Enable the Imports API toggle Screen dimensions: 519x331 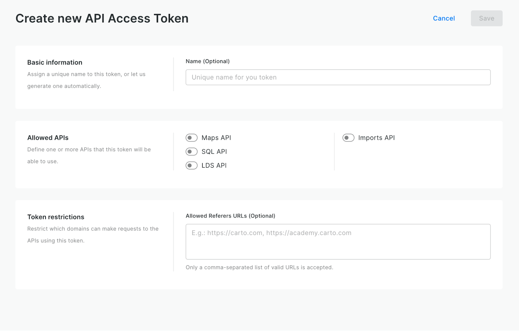348,138
